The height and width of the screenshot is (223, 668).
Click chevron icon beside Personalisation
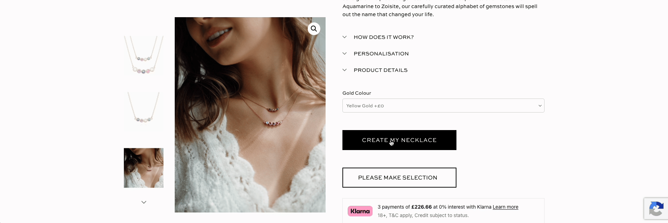345,53
